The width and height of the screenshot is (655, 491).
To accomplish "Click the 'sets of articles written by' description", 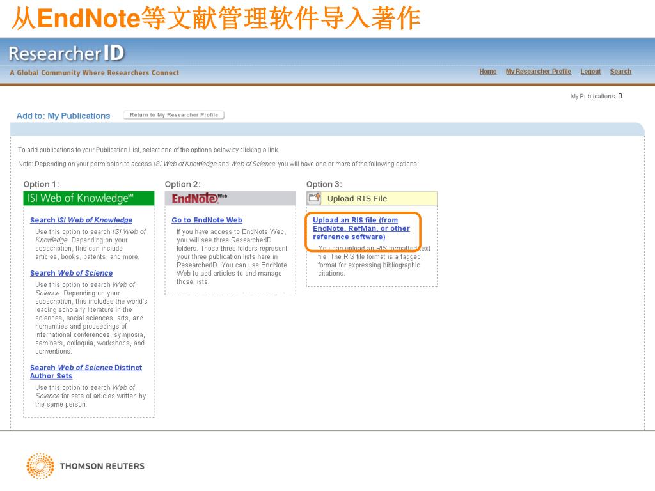I will [91, 396].
